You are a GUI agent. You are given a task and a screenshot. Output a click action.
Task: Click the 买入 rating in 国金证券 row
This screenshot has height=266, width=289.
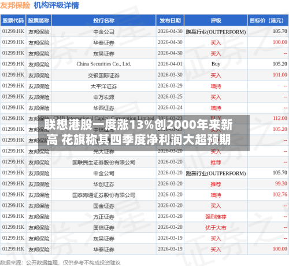216,206
